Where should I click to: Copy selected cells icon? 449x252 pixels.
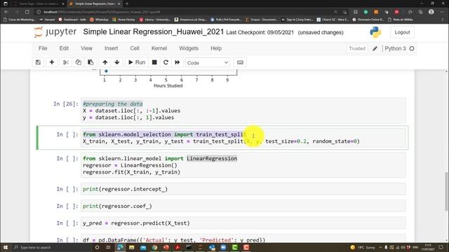point(78,62)
